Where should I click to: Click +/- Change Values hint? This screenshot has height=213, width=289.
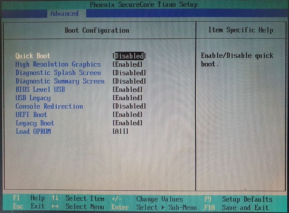(147, 199)
